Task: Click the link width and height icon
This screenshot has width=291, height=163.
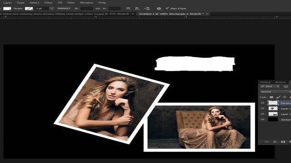Action: point(98,9)
